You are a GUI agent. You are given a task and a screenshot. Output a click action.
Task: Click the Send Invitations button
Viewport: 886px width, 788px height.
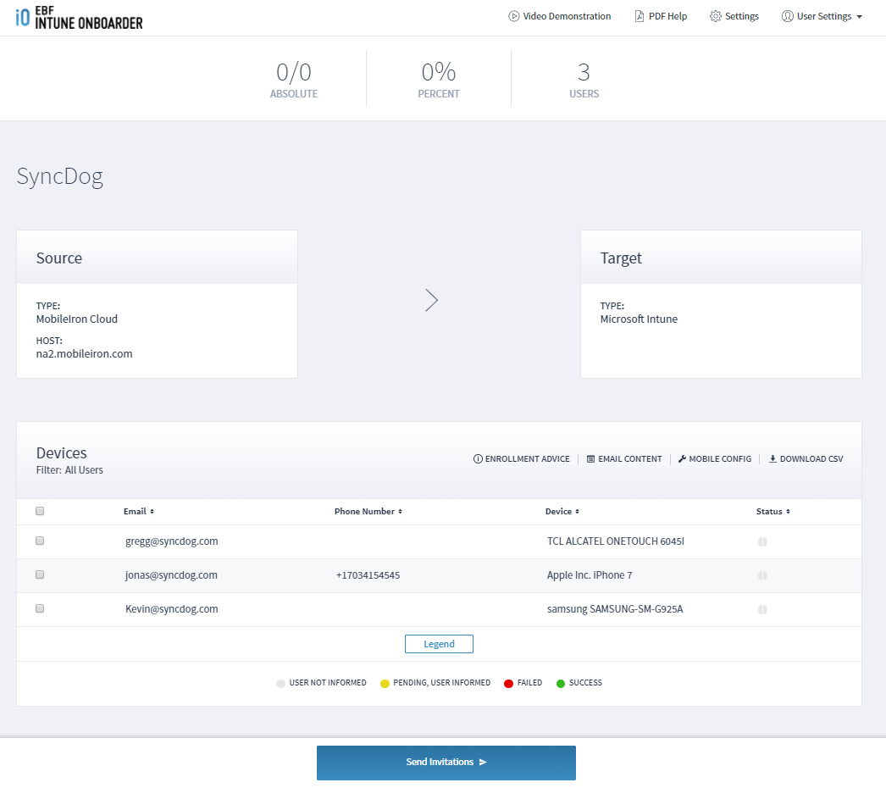(446, 763)
